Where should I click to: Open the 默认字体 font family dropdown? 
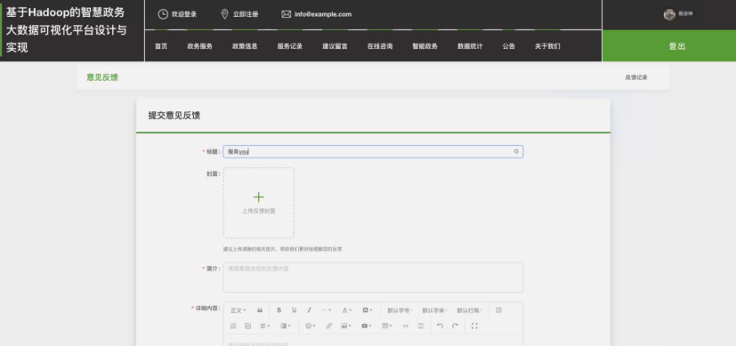tap(434, 310)
